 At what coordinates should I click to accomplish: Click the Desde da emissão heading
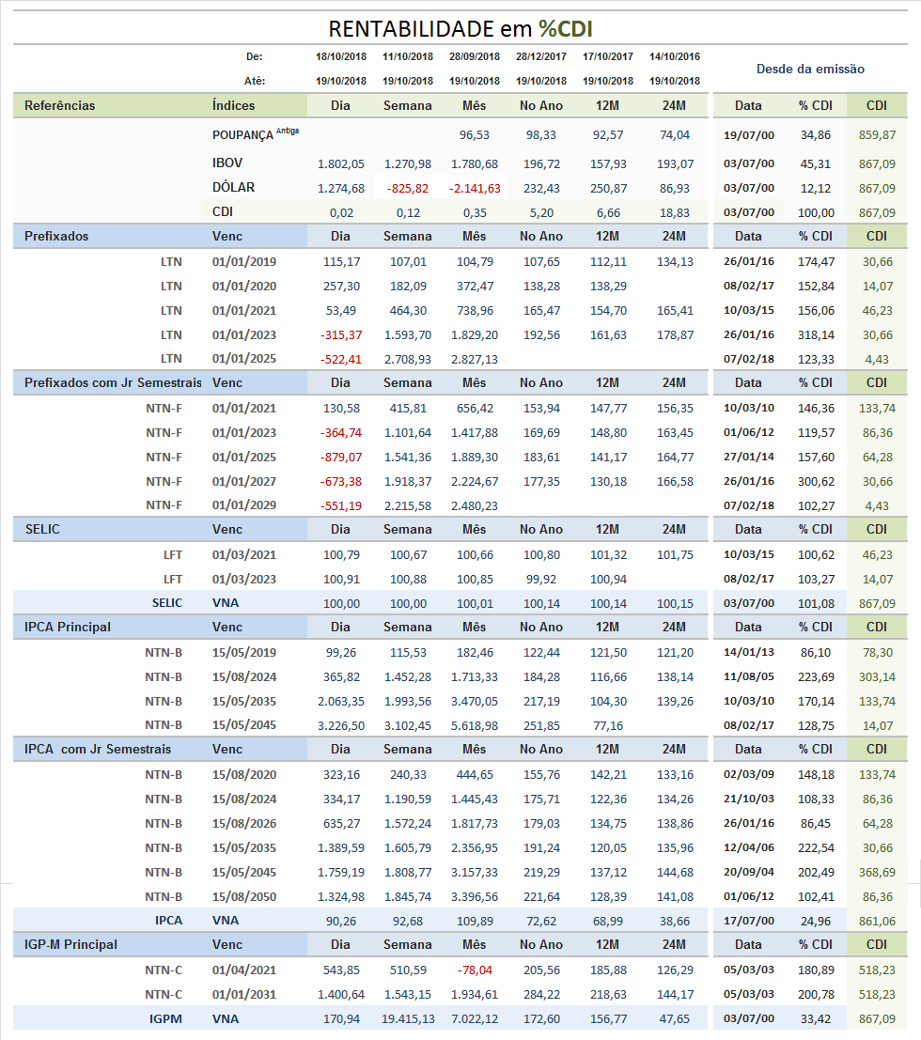[x=810, y=69]
